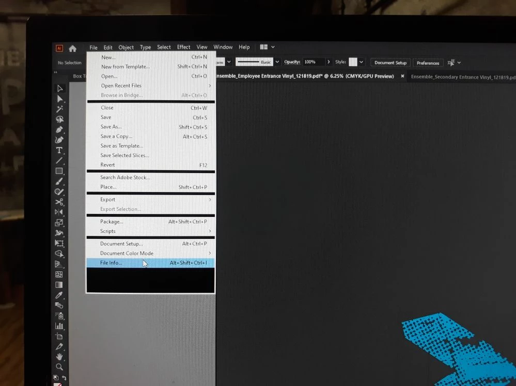Select the Magic Wand tool
Viewport: 516px width, 386px height.
(x=59, y=109)
